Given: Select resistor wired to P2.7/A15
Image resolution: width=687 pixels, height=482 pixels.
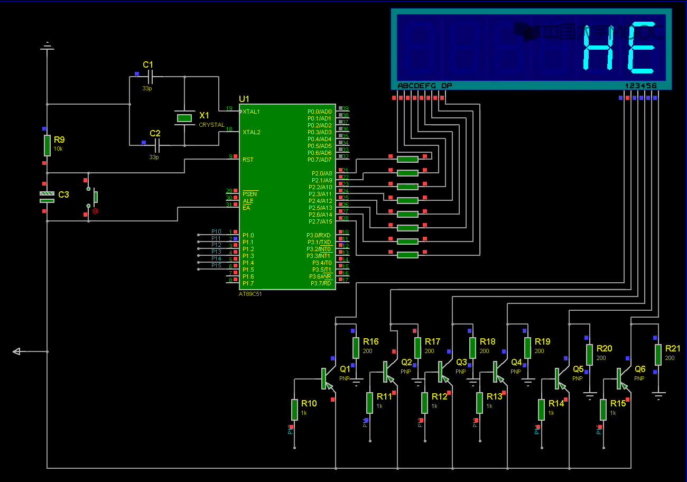Looking at the screenshot, I should [407, 255].
